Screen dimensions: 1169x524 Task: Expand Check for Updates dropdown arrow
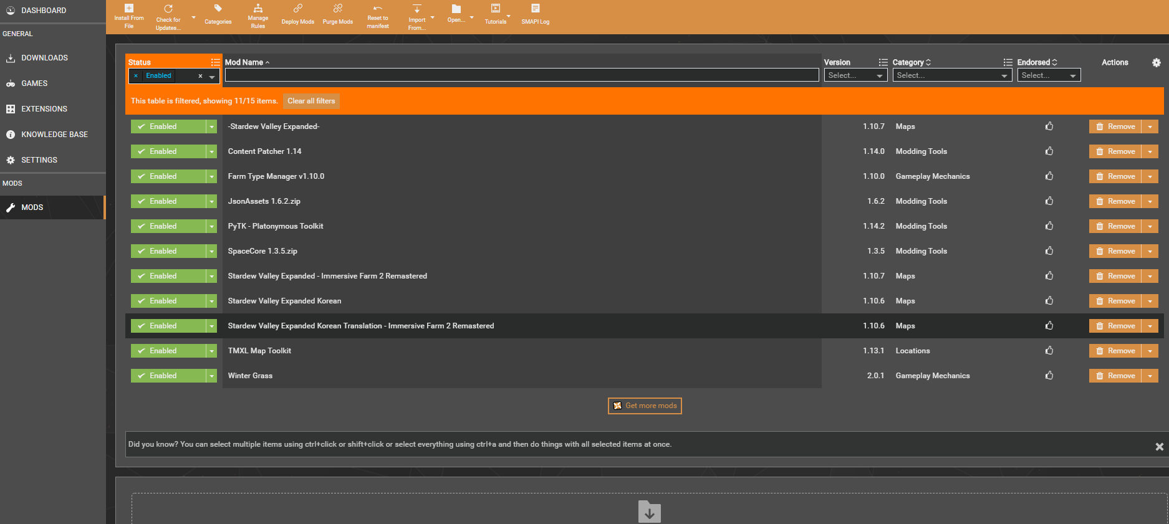point(193,17)
